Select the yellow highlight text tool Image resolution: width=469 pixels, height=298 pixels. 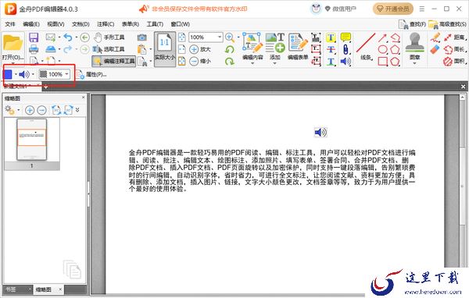click(331, 37)
